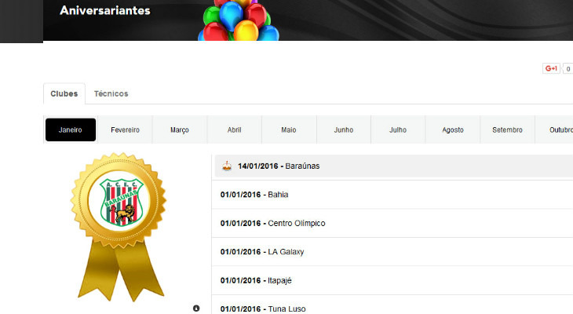Screen dimensions: 573x314
Task: Show birthdays for Março
Action: [x=180, y=130]
